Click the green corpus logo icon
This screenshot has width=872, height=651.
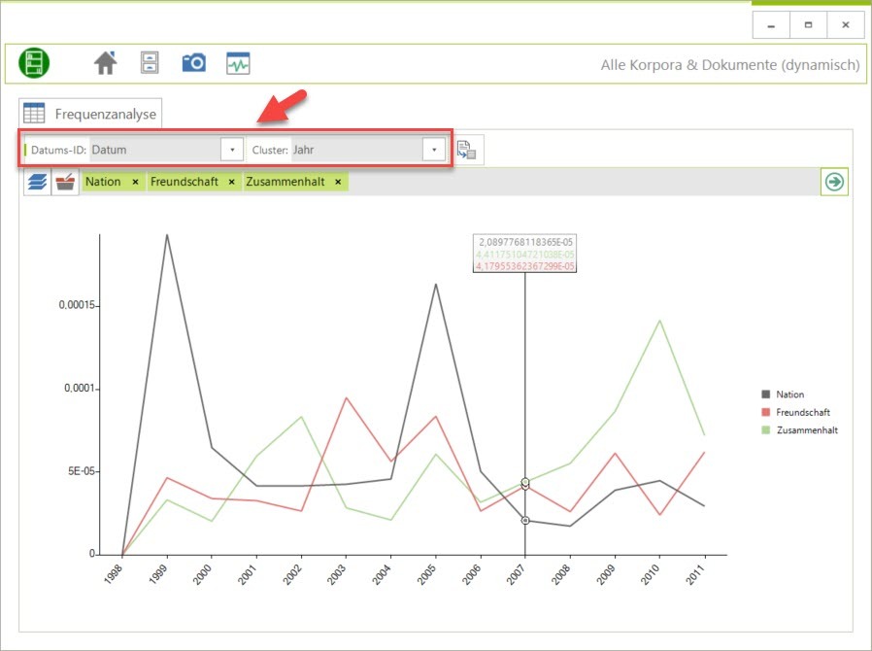(x=34, y=63)
